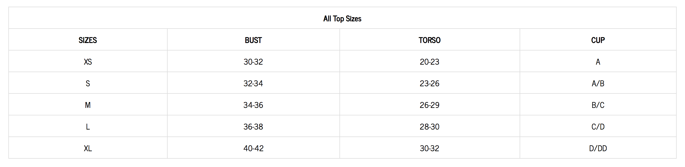Select cup value B/C
685x167 pixels.
[598, 105]
